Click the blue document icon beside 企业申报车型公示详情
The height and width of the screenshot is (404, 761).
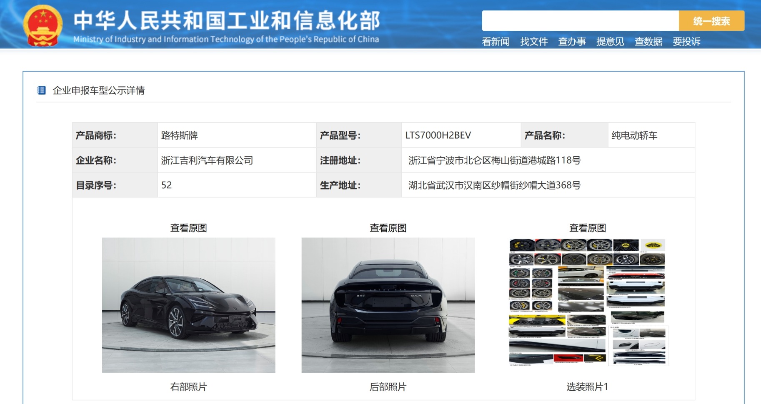coord(41,89)
